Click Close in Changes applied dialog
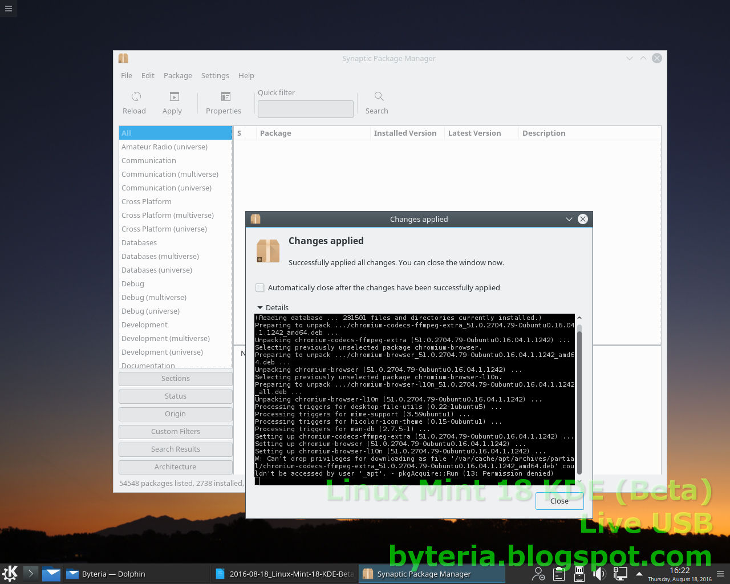 coord(559,501)
